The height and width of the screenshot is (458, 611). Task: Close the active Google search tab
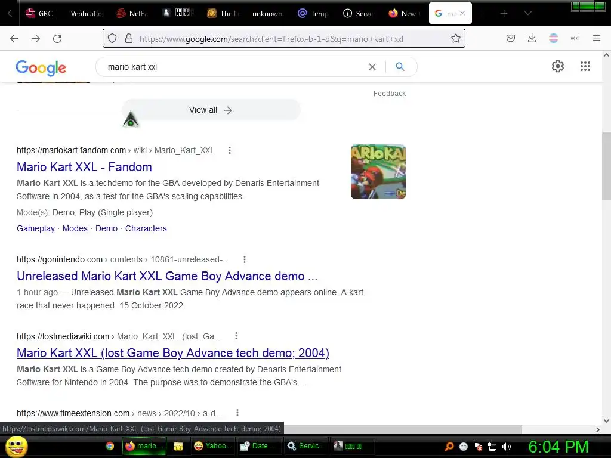point(462,13)
